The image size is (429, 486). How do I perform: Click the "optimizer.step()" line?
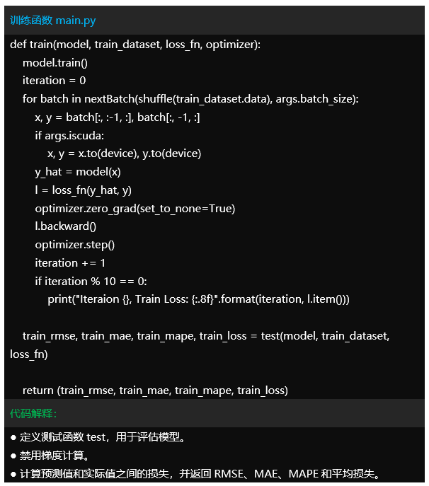coord(75,245)
